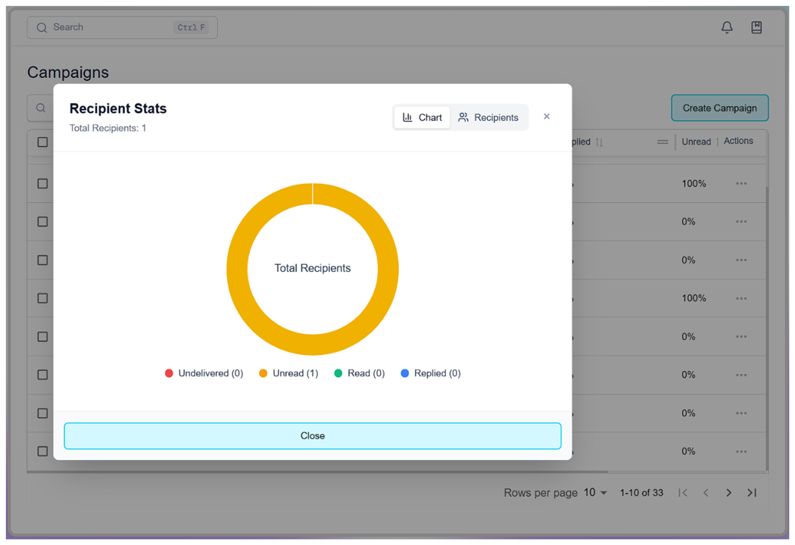The image size is (795, 545).
Task: Open the notifications bell
Action: click(x=726, y=26)
